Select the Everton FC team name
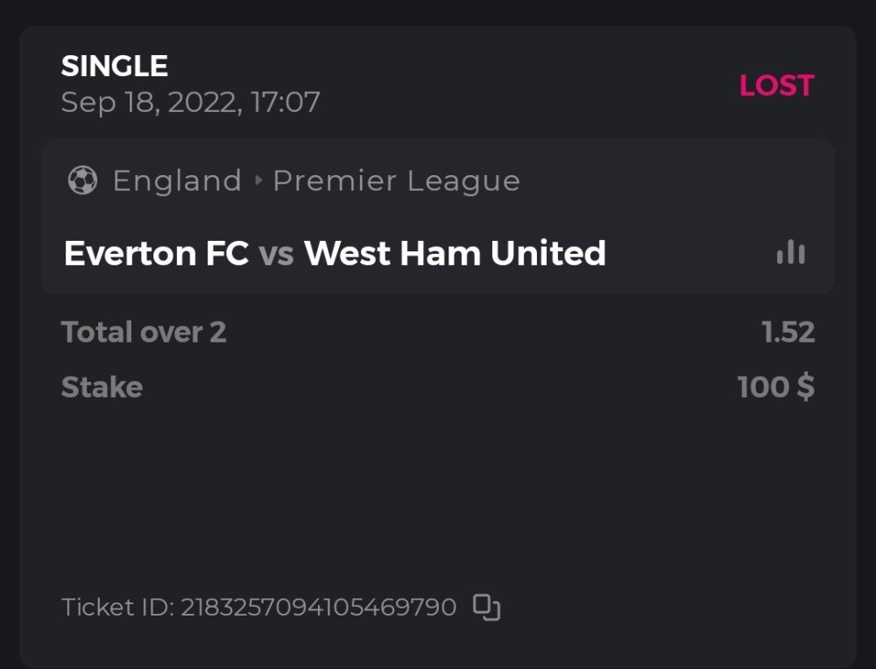 (156, 254)
